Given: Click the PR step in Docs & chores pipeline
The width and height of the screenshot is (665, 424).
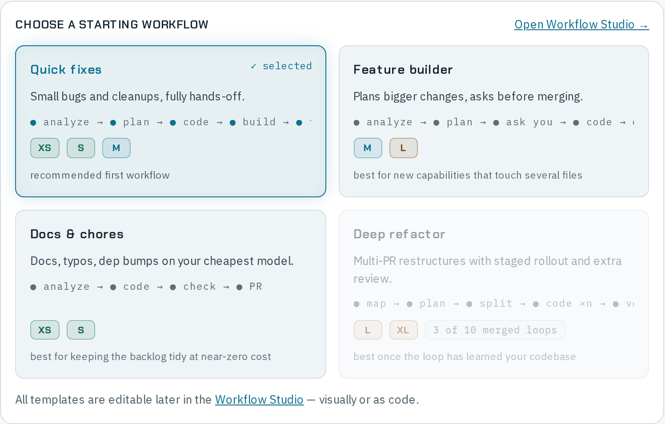Looking at the screenshot, I should click(249, 286).
